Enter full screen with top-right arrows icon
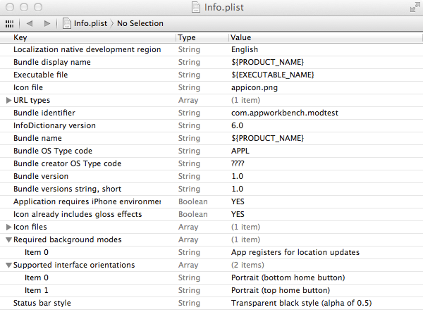The image size is (423, 312). click(412, 7)
